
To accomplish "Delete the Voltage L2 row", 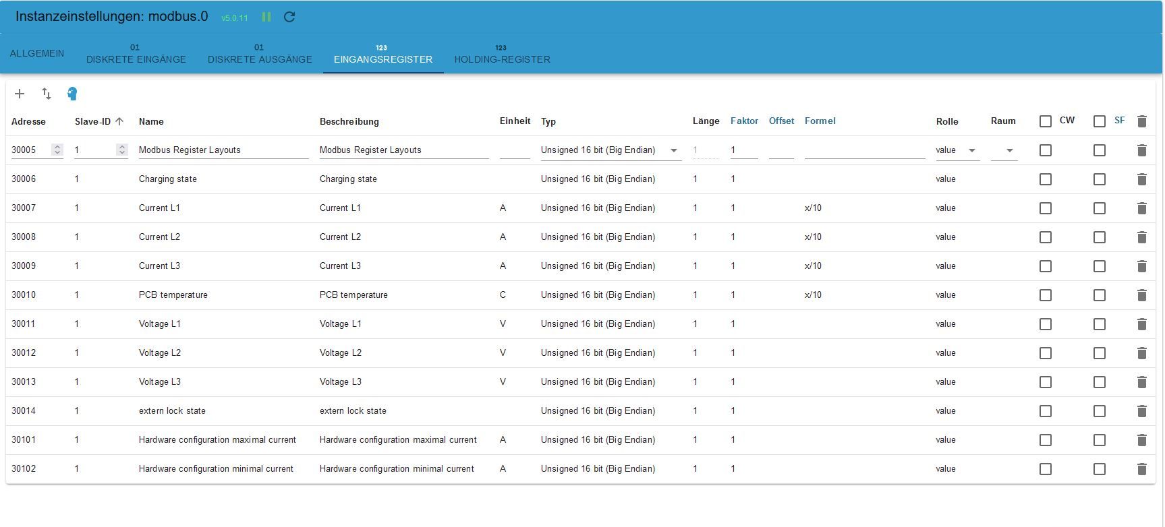I will [1141, 353].
